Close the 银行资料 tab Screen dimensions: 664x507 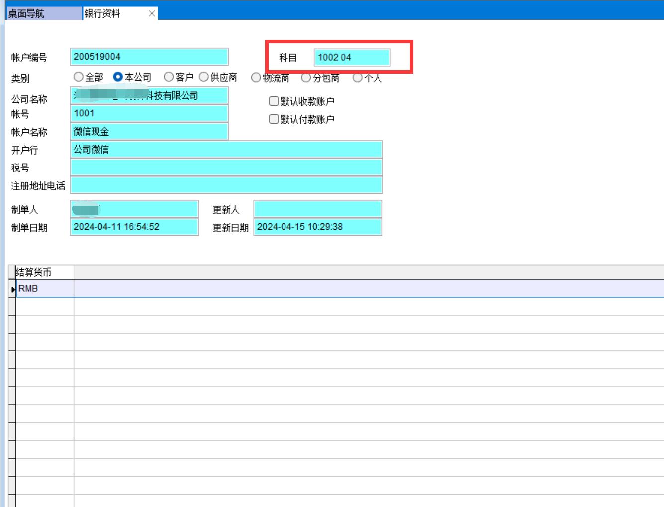(152, 14)
